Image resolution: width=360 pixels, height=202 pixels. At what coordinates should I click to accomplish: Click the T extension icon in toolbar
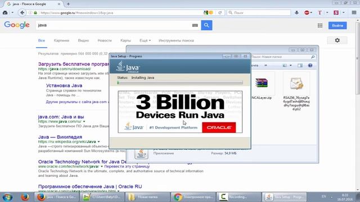pos(319,12)
